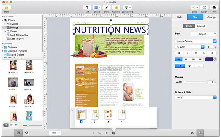This screenshot has width=221, height=137.
Task: Switch to the Arrange tab
Action: [211, 17]
